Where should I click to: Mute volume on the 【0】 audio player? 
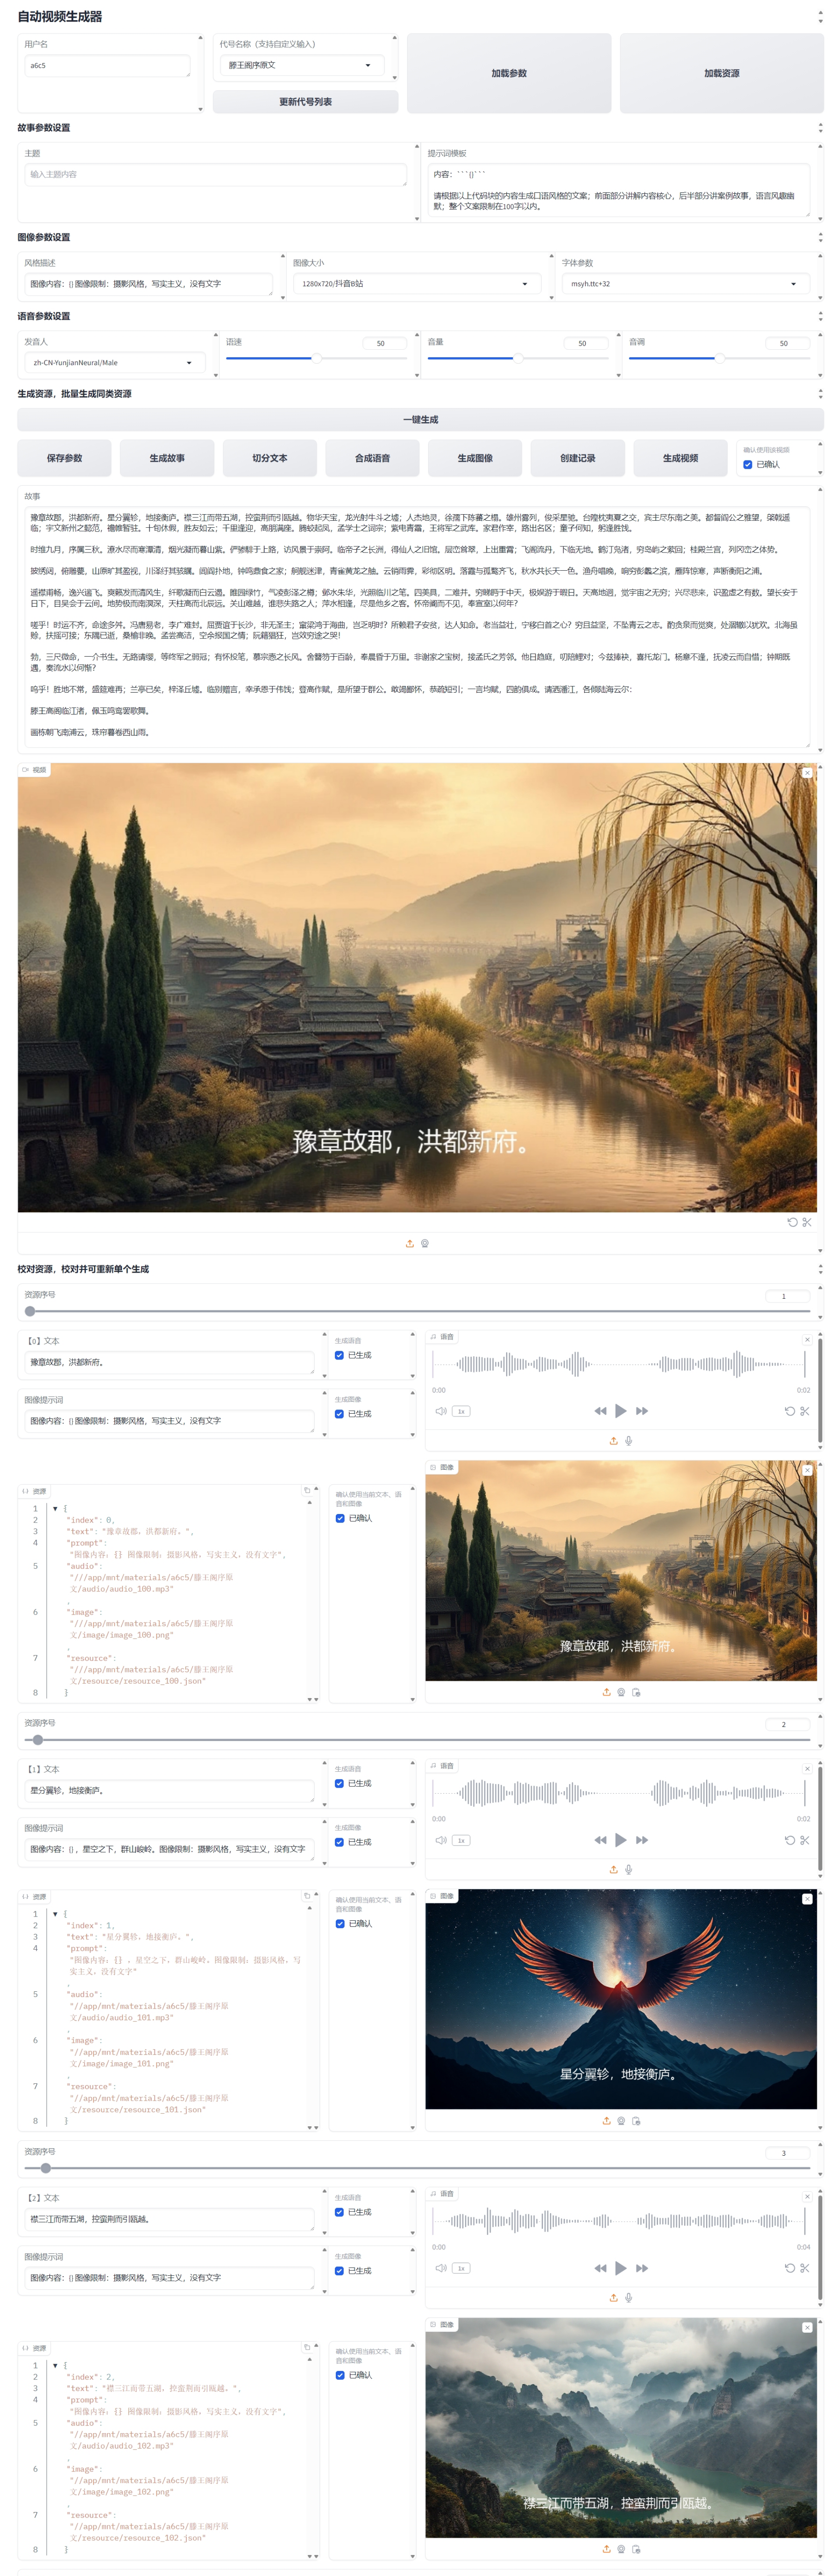point(441,1411)
